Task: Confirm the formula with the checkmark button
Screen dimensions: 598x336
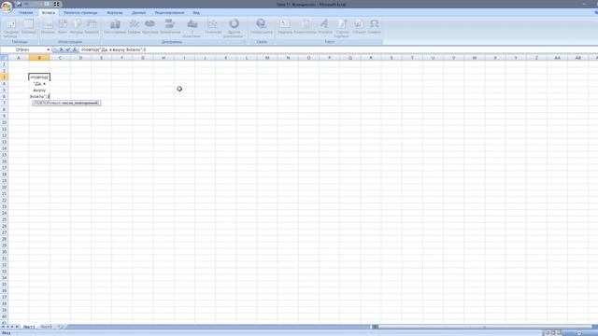Action: [68, 49]
